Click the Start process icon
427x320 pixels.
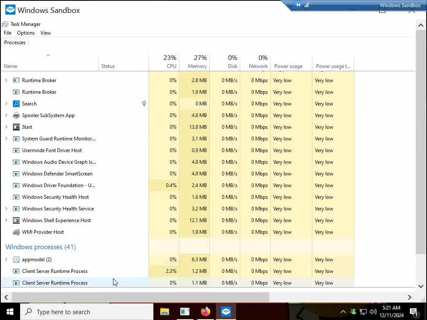tap(16, 127)
